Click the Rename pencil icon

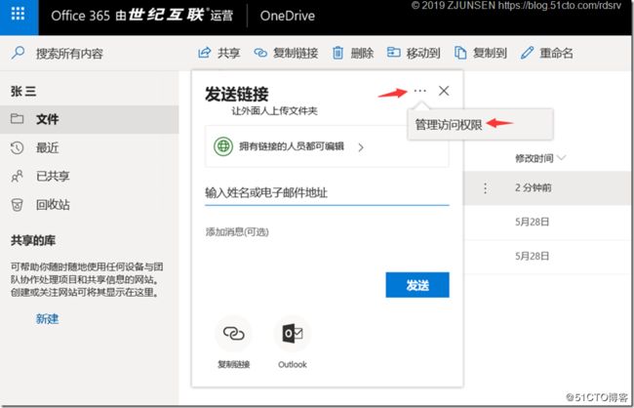(x=527, y=53)
